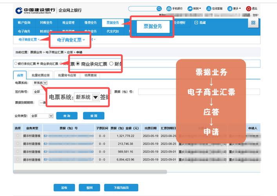Click the 签收 button at bottom
This screenshot has width=277, height=196.
[64, 187]
